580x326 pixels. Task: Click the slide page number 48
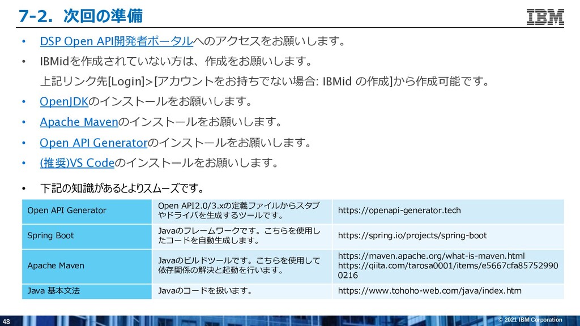click(6, 321)
